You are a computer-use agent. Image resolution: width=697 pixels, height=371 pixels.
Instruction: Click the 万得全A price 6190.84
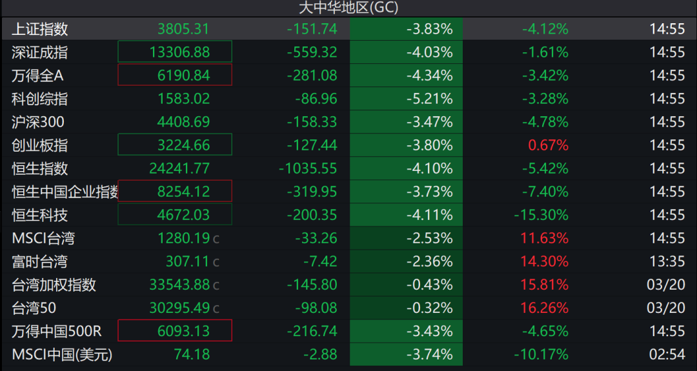pos(175,75)
